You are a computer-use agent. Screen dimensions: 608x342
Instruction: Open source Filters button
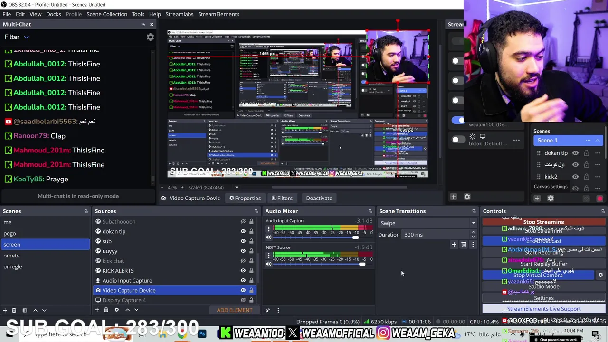[282, 198]
